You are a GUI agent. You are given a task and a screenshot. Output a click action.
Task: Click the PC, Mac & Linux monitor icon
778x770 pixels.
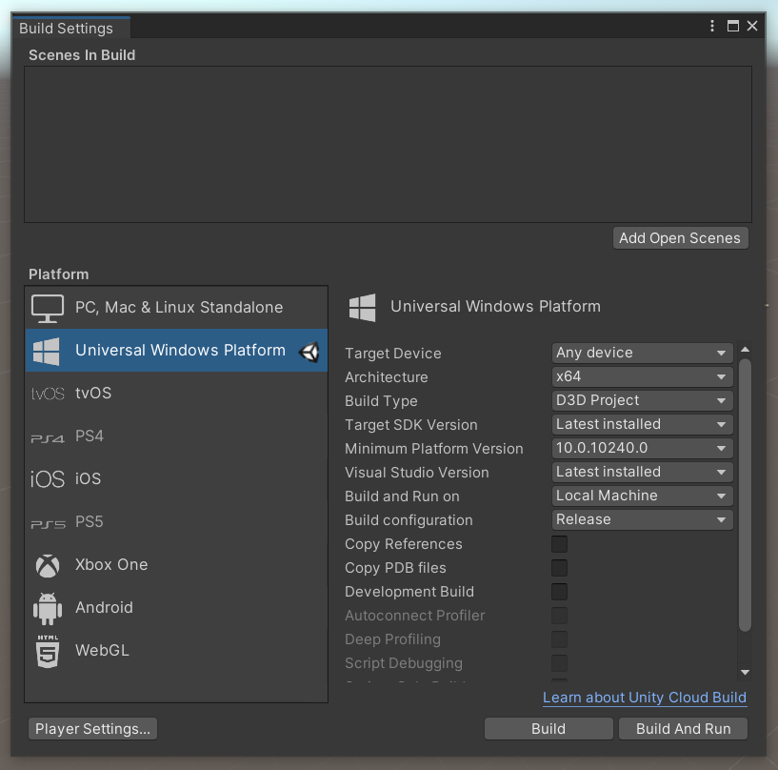click(47, 309)
